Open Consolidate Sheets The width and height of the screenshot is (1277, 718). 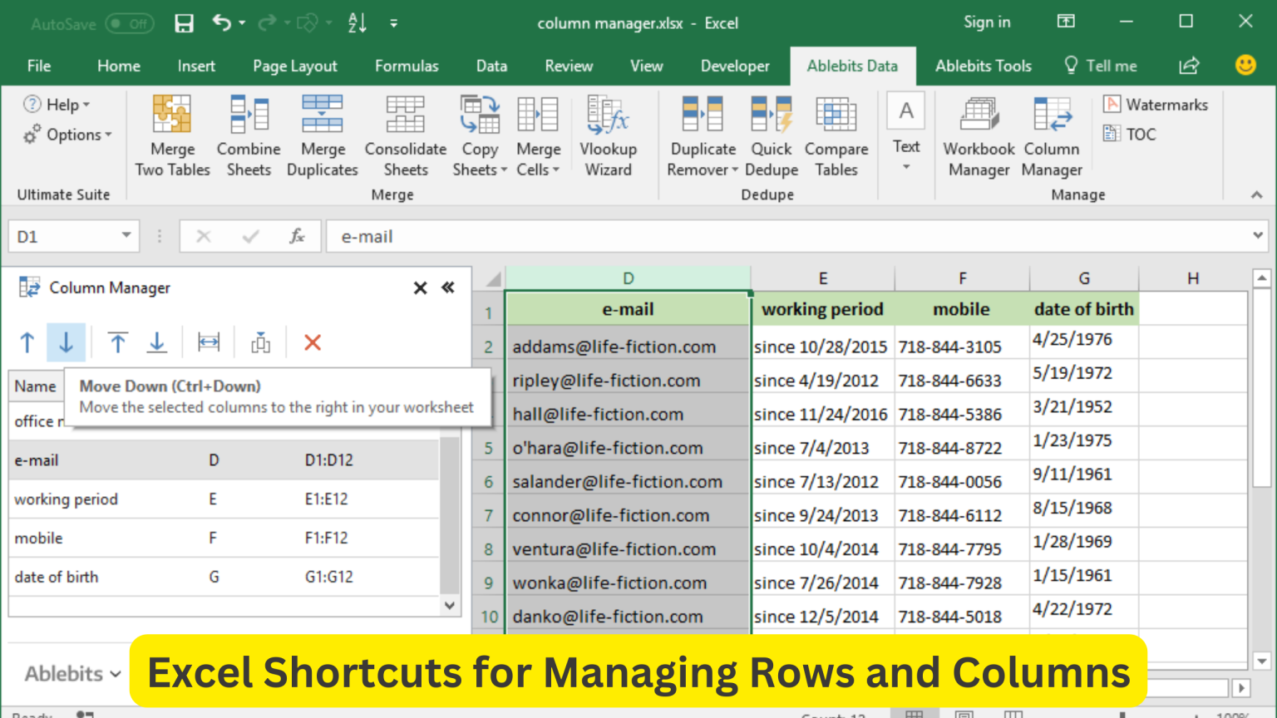tap(405, 135)
